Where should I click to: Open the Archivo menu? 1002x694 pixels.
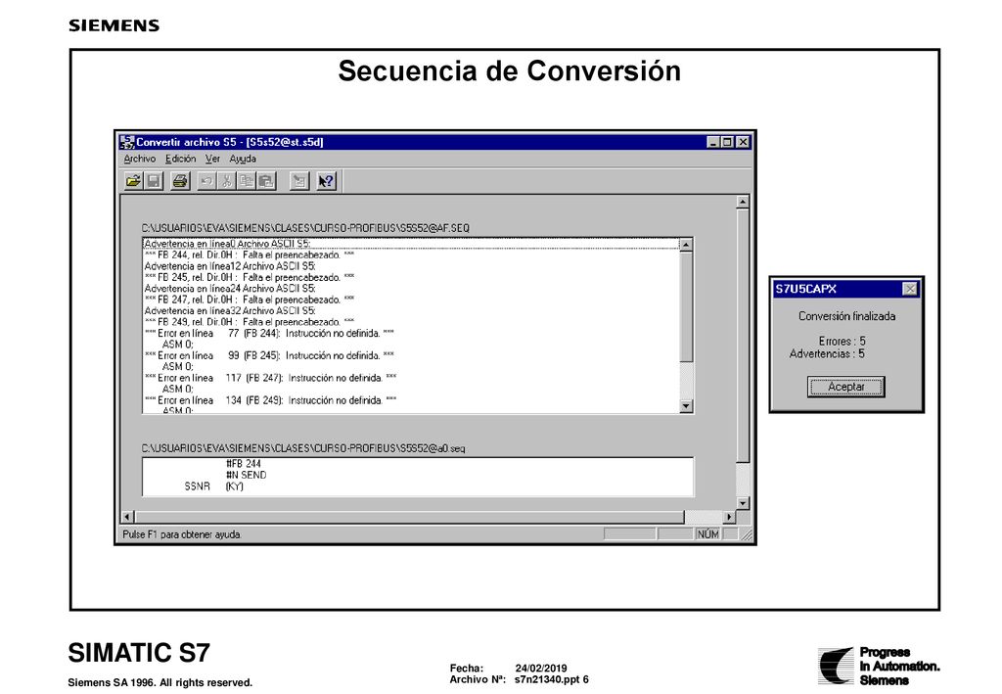(x=139, y=159)
